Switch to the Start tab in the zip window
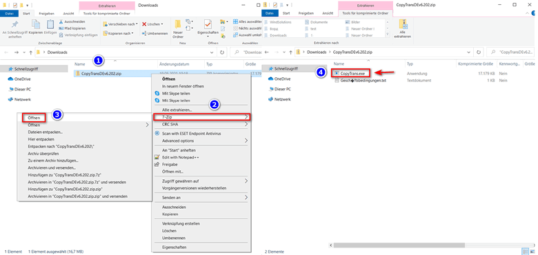 click(286, 13)
